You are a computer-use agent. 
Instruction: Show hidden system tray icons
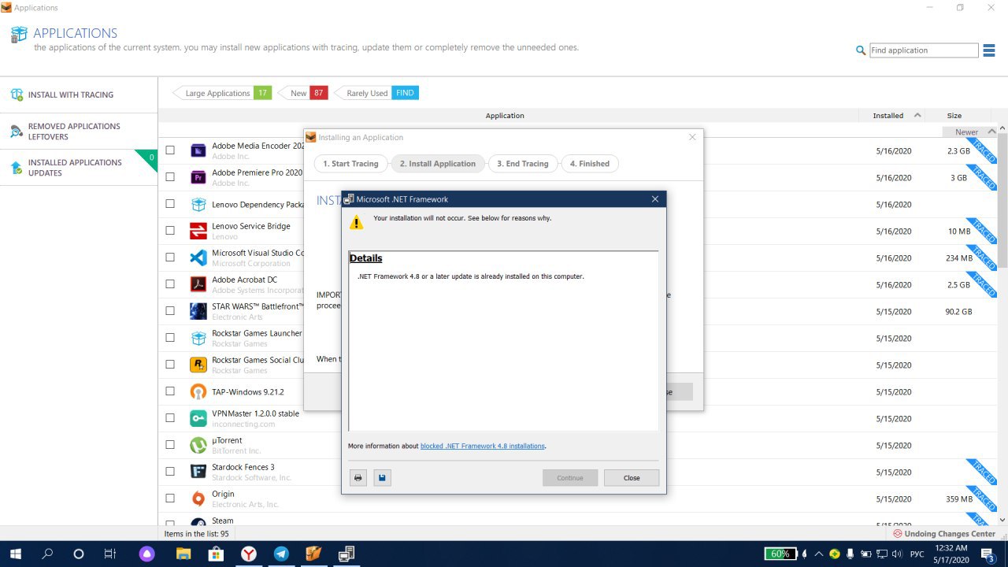pyautogui.click(x=817, y=554)
